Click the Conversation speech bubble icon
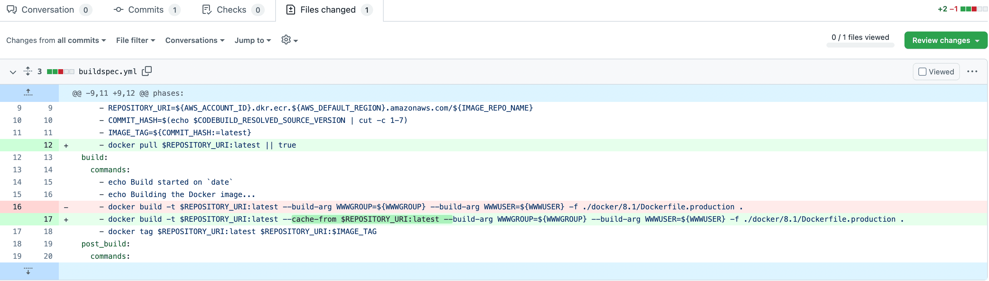The image size is (989, 281). coord(12,10)
